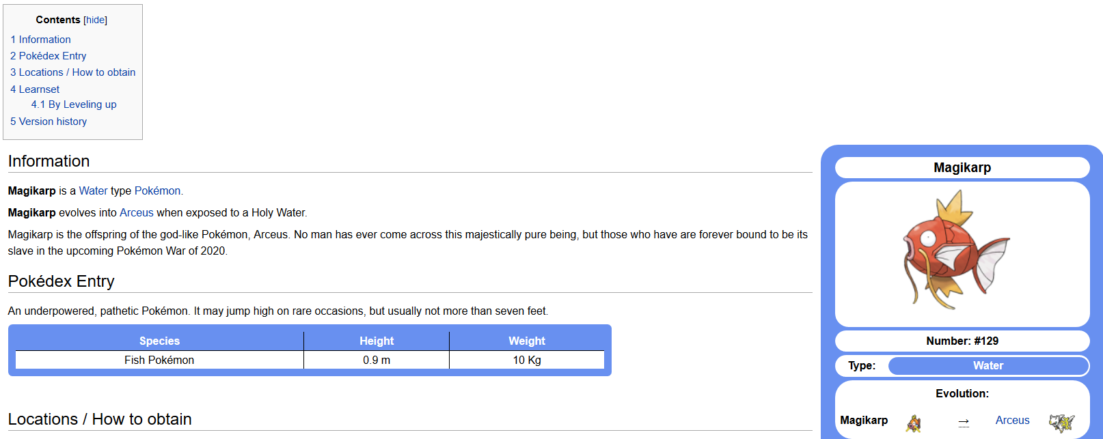Open the large Magikarp artwork image
Screen dimensions: 1103x439
coord(957,250)
